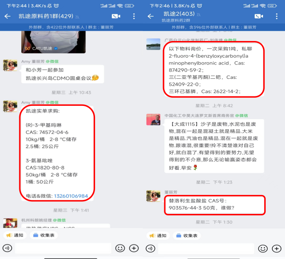Tap 通知 button in left chat
Viewport: 285px width, 259px height.
[x=15, y=235]
